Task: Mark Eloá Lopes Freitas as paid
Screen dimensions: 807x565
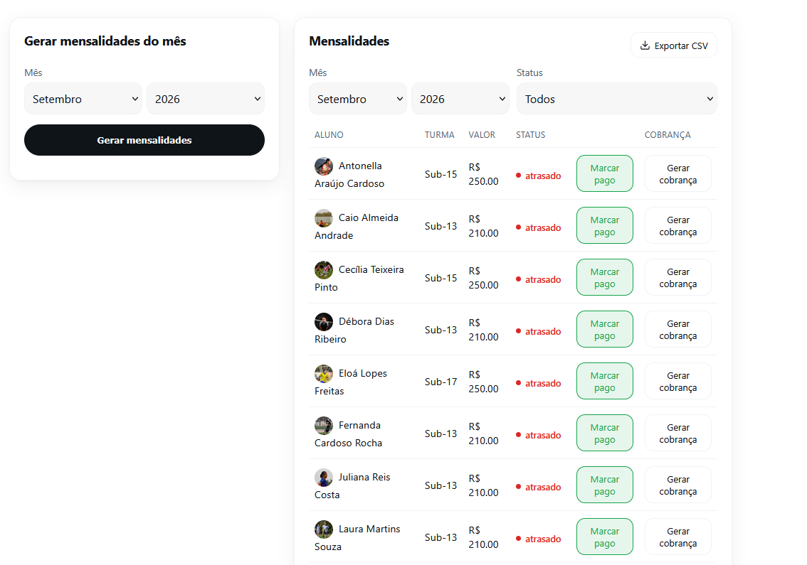Action: pyautogui.click(x=605, y=382)
